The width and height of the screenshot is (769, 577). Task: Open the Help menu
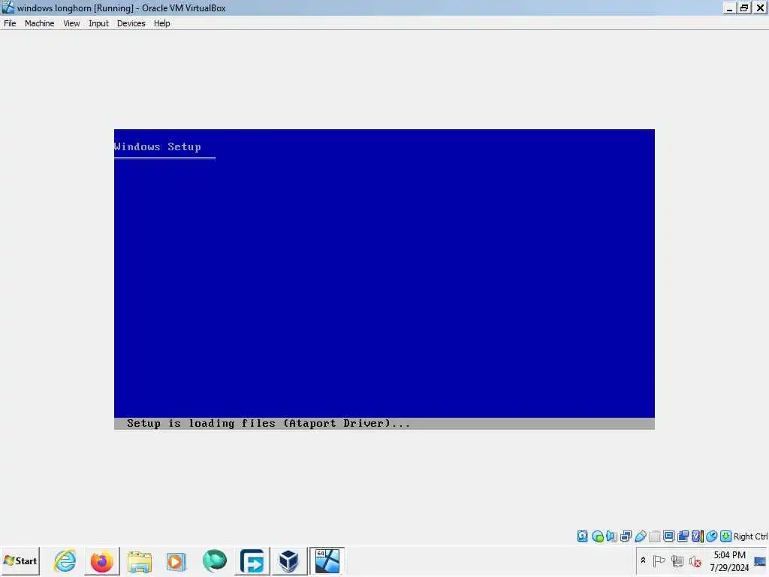[161, 23]
